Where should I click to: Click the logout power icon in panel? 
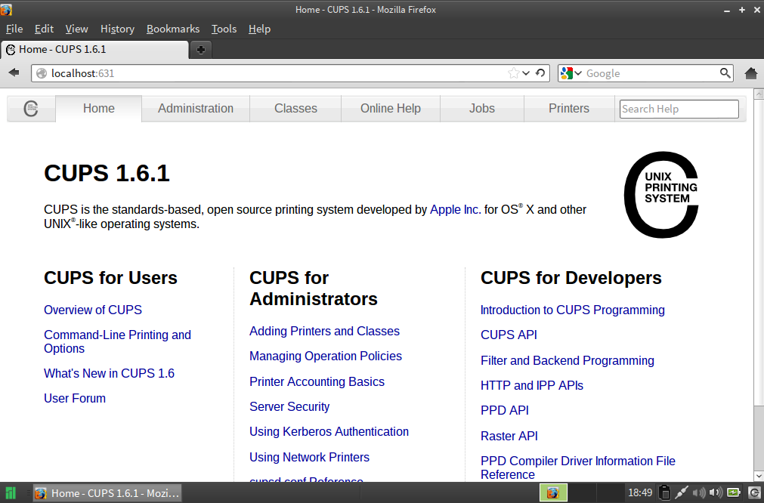pos(755,492)
